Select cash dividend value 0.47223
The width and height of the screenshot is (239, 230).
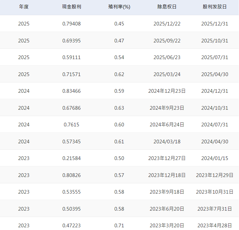tap(72, 225)
